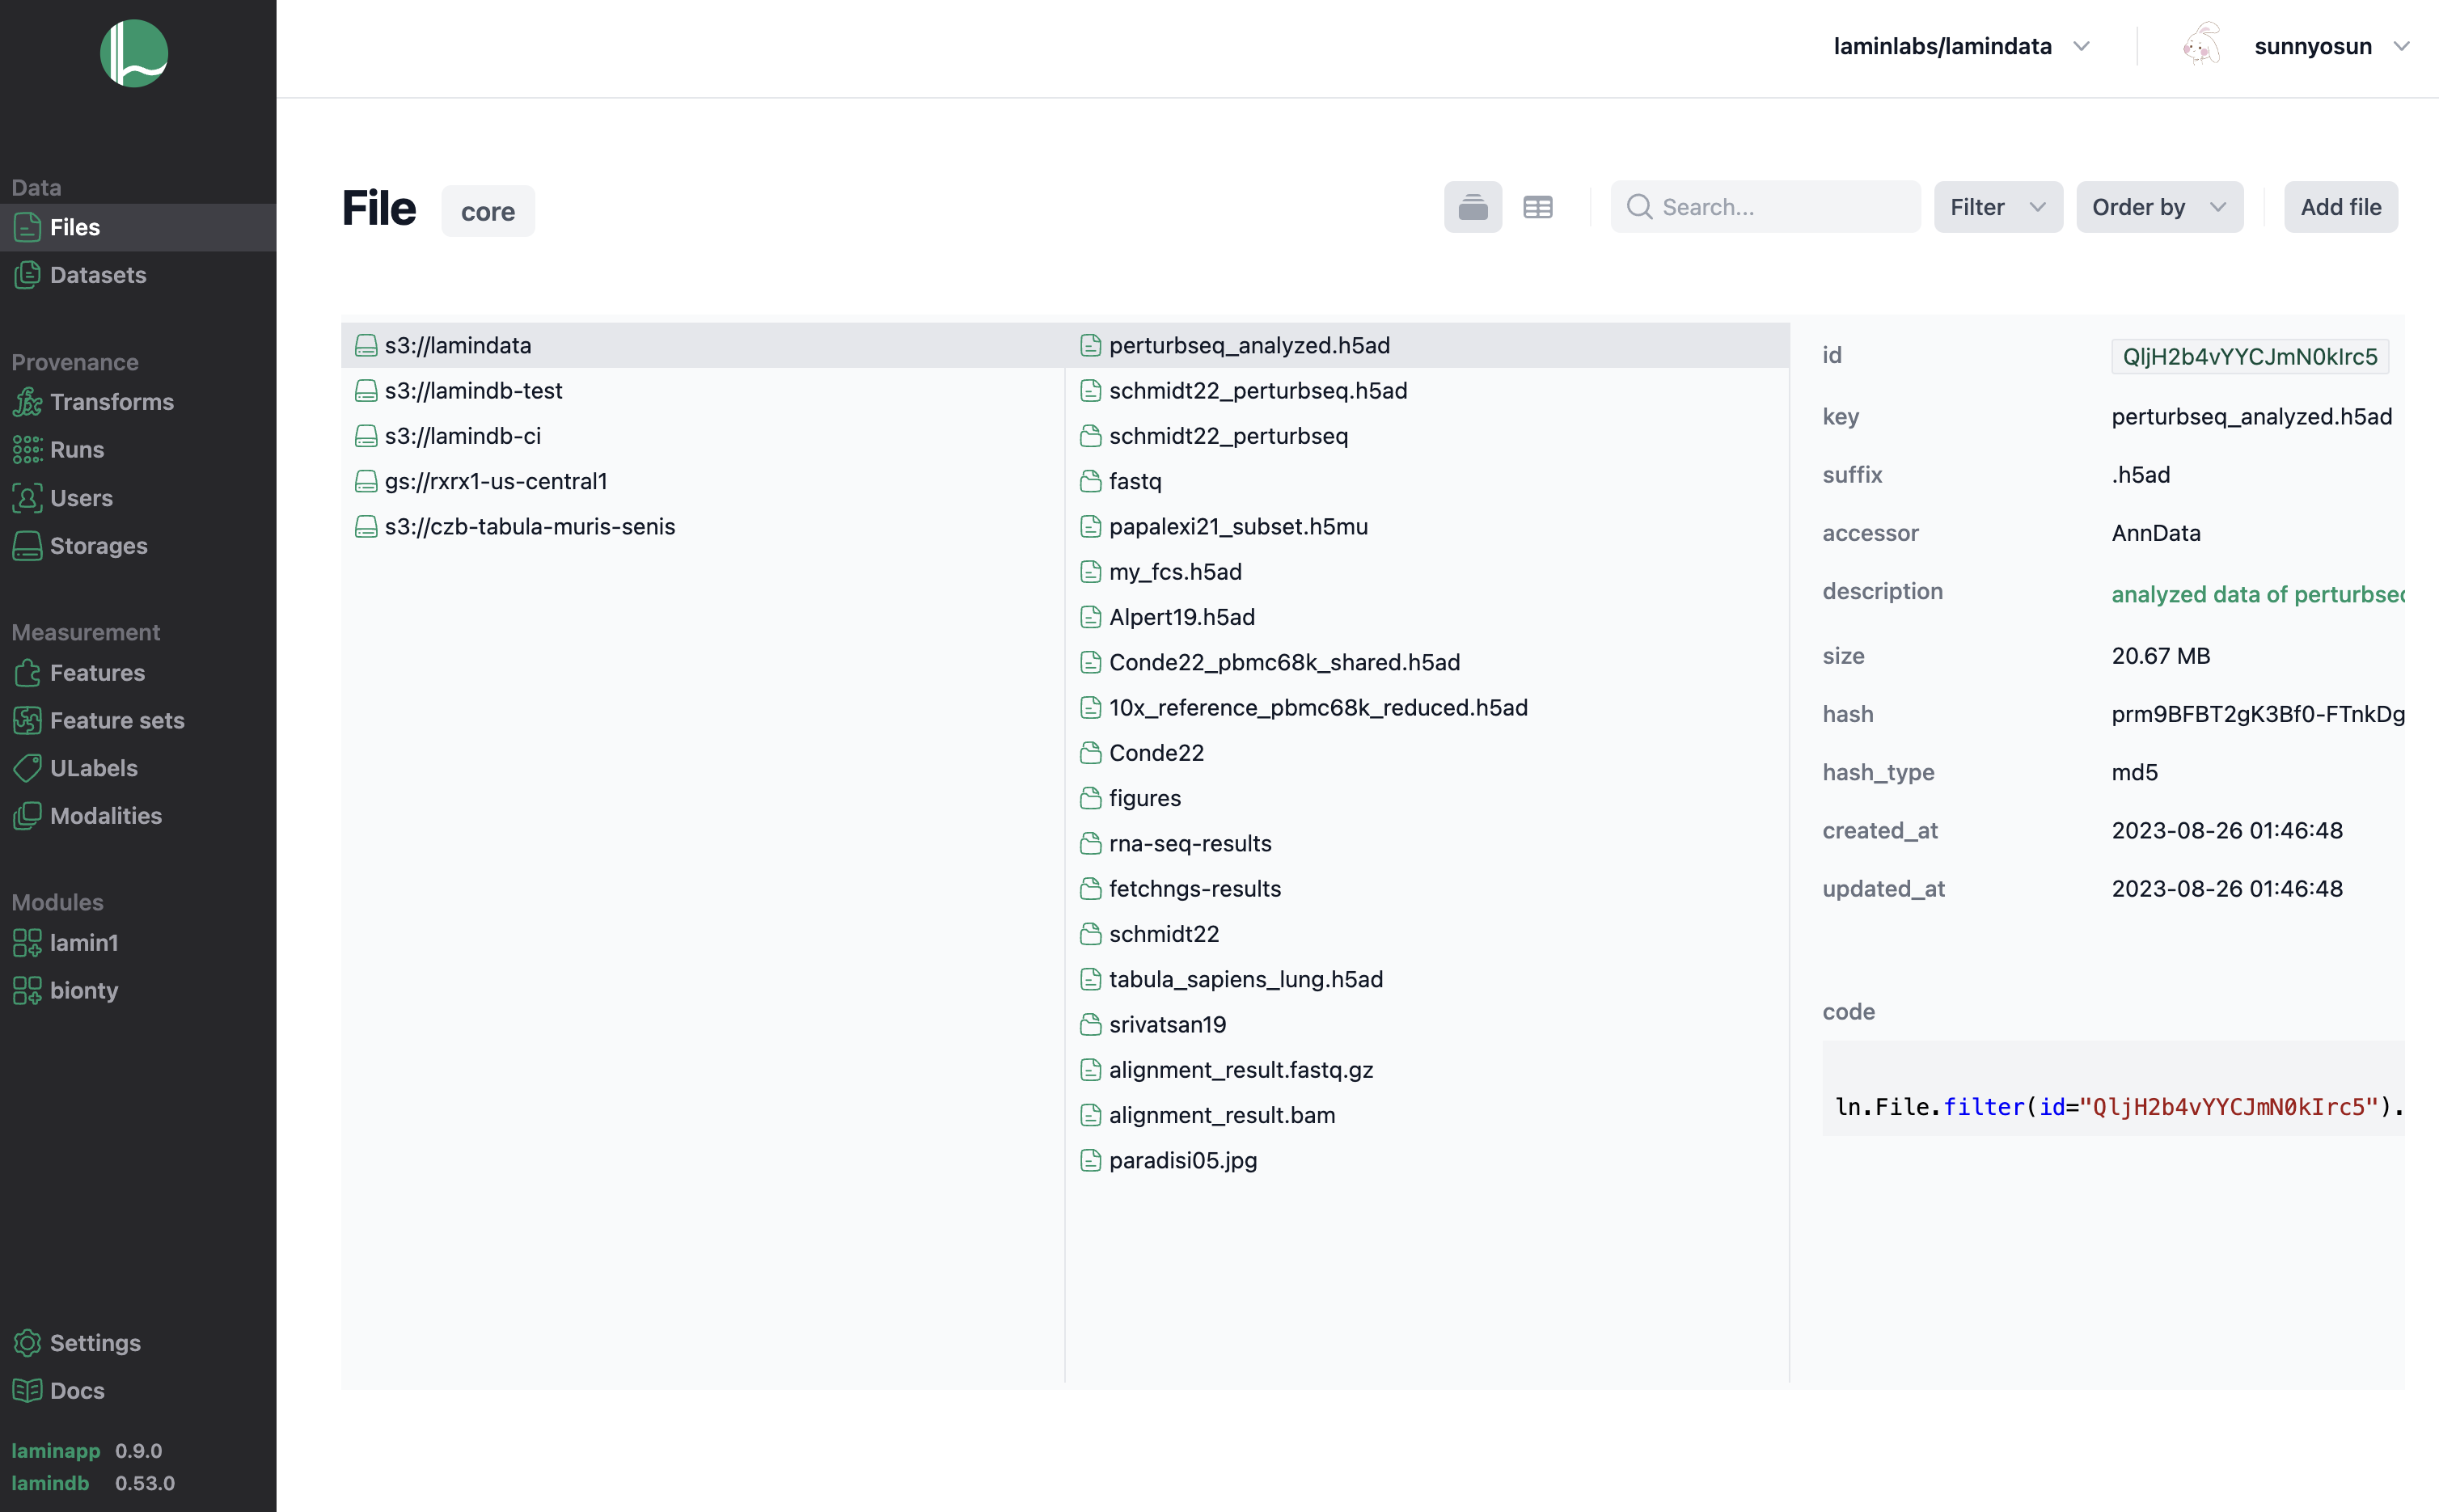Screen dimensions: 2439x1512
Task: Click my_fcs.h5ad file icon
Action: pyautogui.click(x=1091, y=572)
